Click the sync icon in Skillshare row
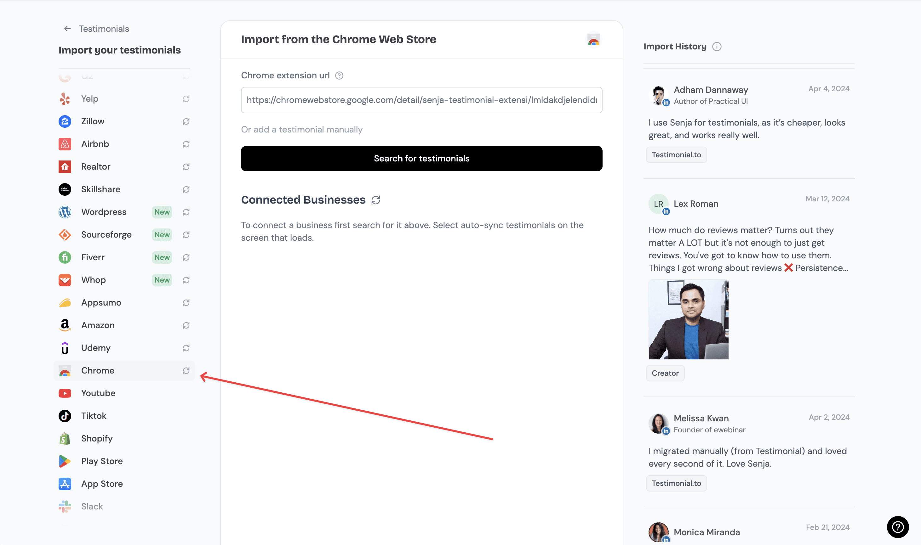The height and width of the screenshot is (545, 921). click(x=186, y=189)
